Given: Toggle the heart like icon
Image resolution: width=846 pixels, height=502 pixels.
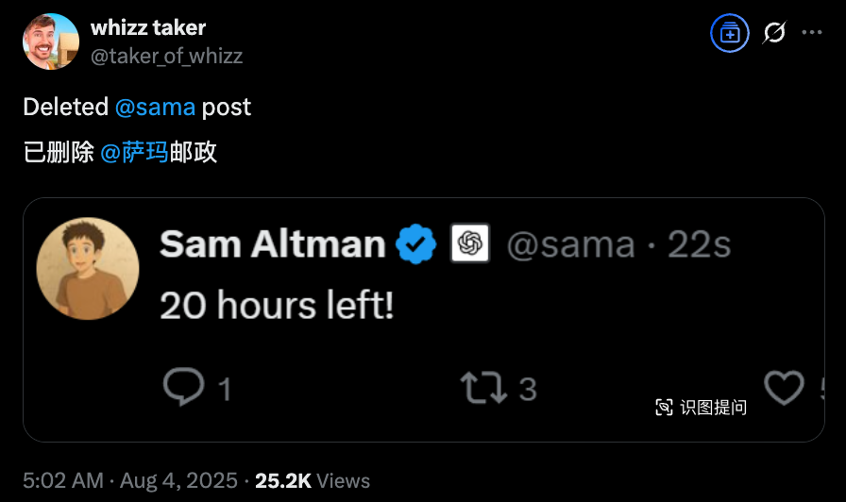Looking at the screenshot, I should tap(784, 388).
